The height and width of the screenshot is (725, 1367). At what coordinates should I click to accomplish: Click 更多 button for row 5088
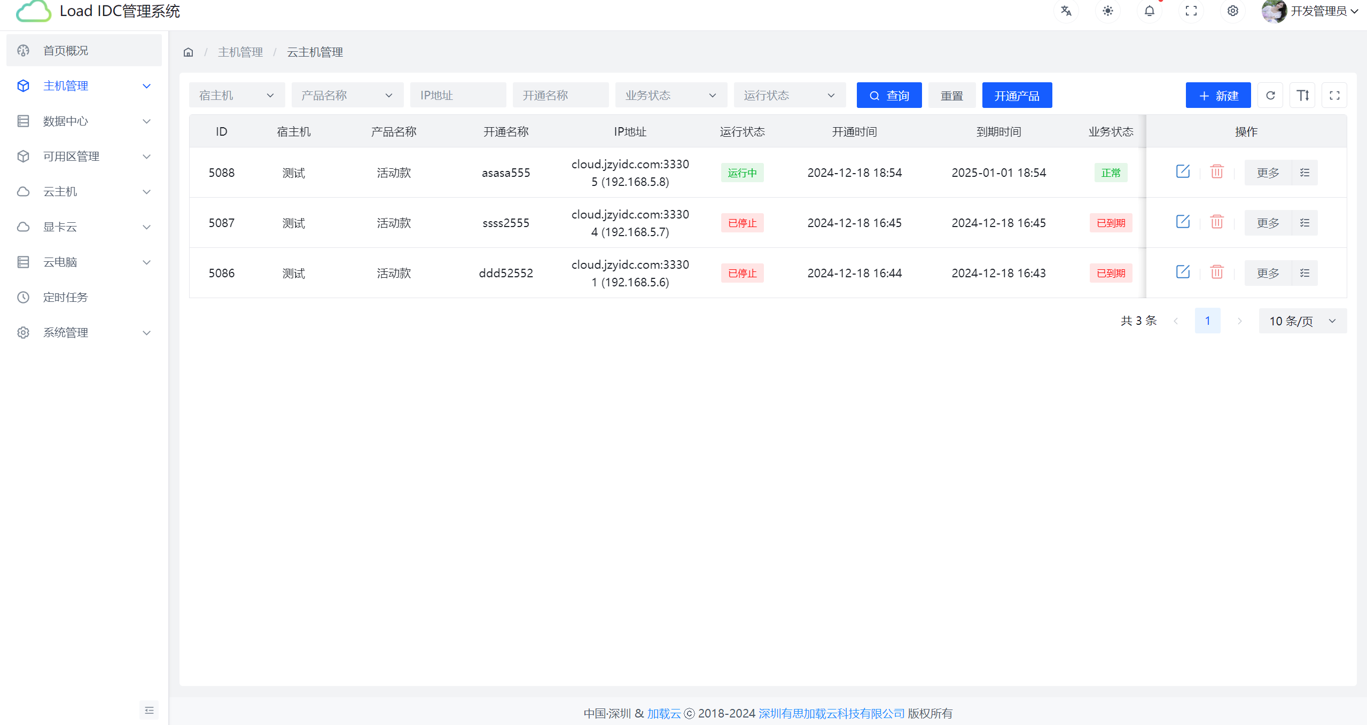coord(1268,173)
